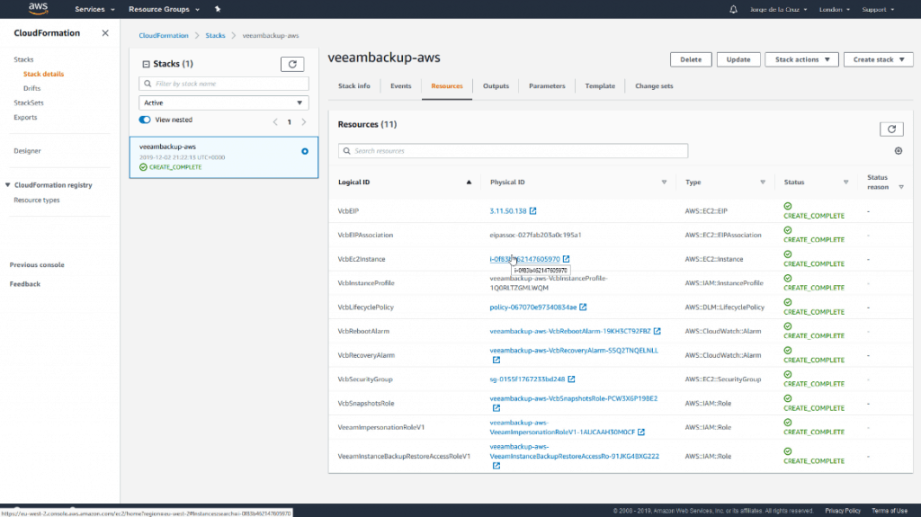
Task: Open the London region selector
Action: pos(834,9)
